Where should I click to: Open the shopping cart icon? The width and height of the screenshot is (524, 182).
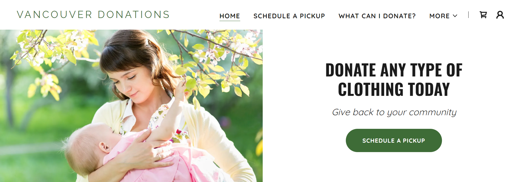click(x=483, y=15)
